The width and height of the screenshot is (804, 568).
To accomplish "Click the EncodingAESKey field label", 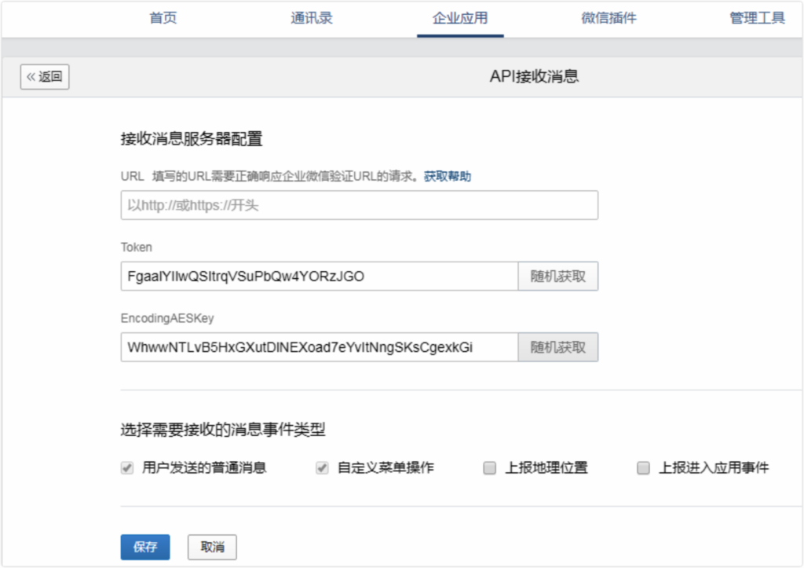I will pyautogui.click(x=167, y=318).
